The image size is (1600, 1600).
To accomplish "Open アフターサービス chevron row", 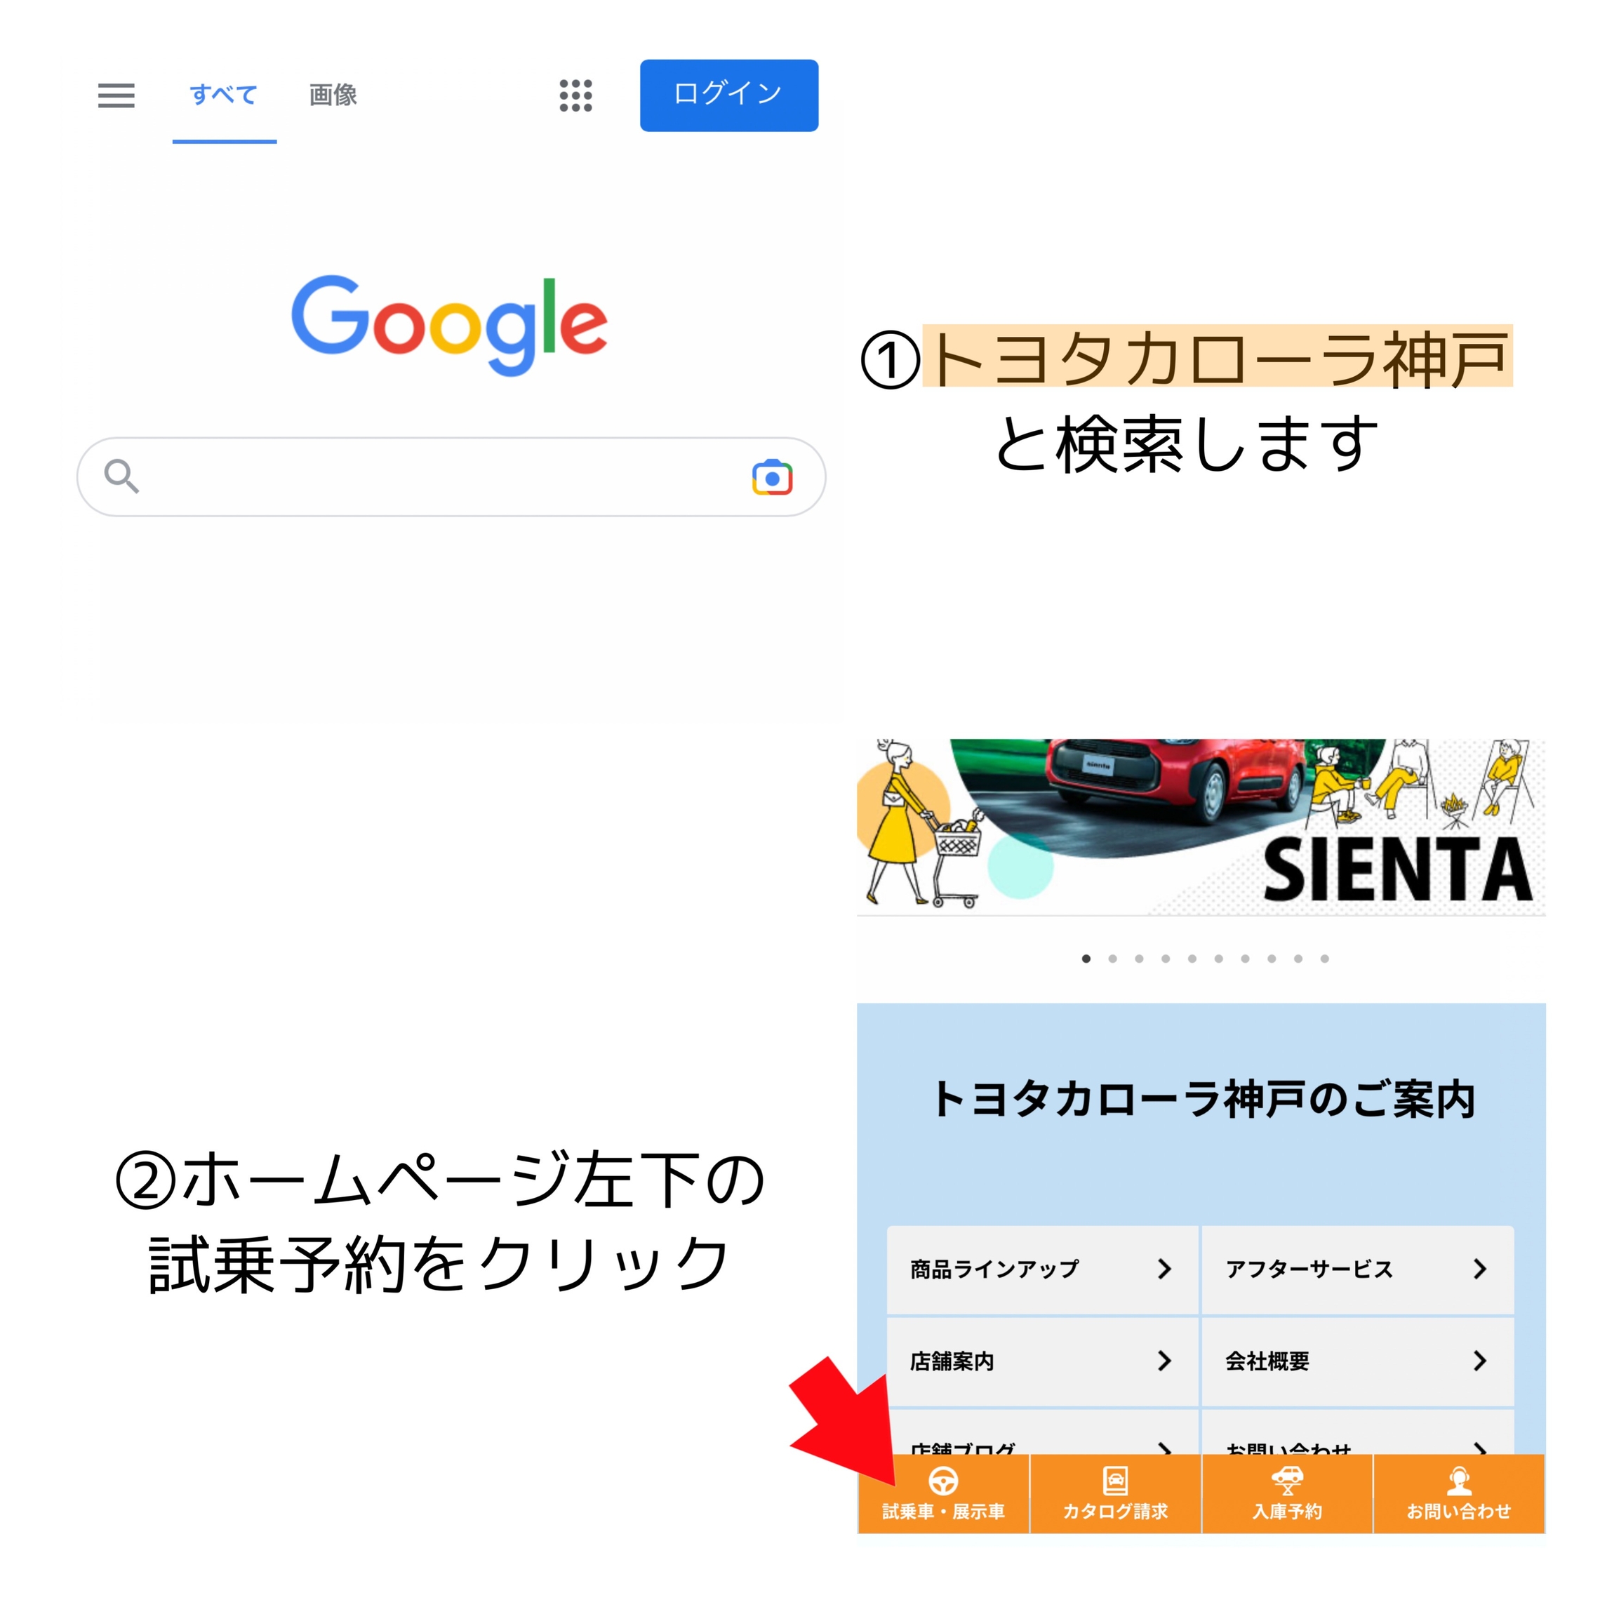I will coord(1358,1269).
